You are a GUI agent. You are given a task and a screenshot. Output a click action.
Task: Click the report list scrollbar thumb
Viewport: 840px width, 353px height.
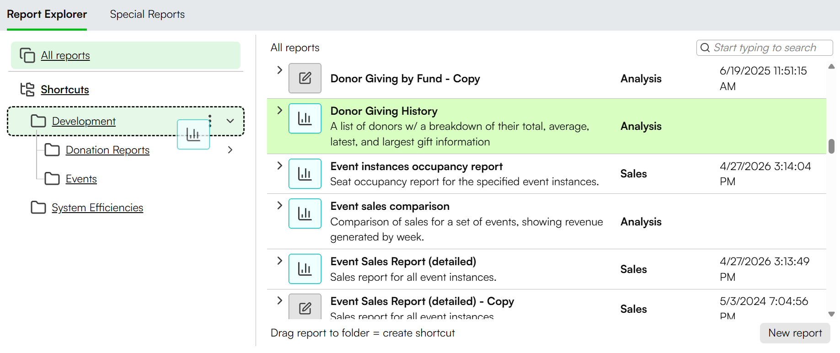click(832, 146)
